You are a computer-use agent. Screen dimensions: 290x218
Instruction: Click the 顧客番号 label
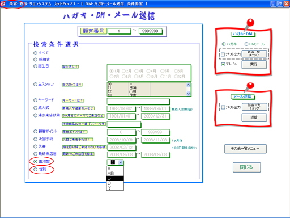pyautogui.click(x=93, y=31)
